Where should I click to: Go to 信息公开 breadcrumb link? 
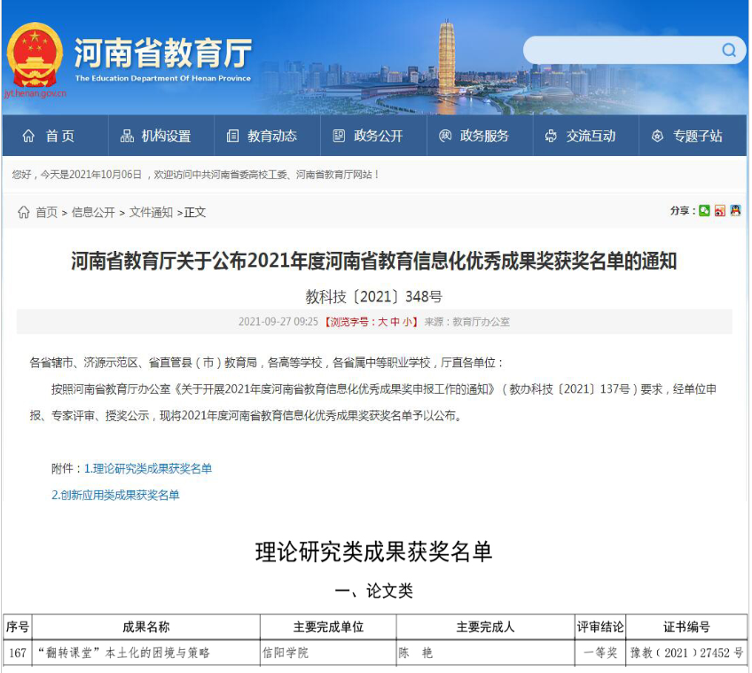pos(93,213)
